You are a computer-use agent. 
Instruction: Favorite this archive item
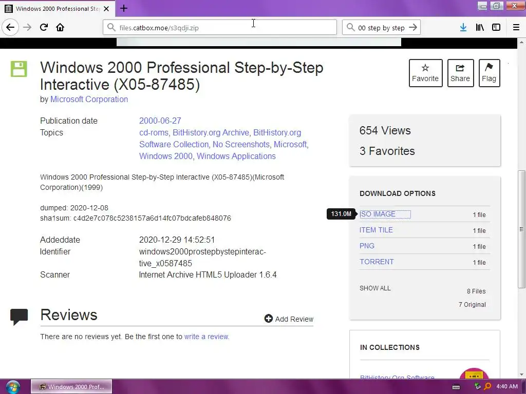coord(425,73)
